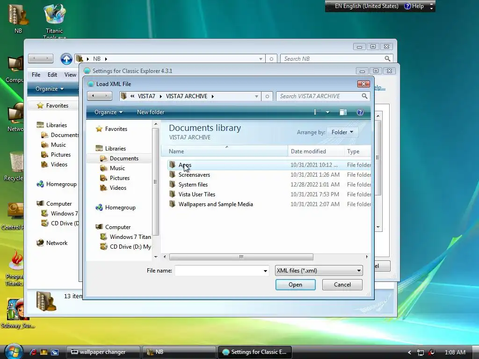Expand the File name history dropdown
This screenshot has height=359, width=479.
(x=265, y=271)
